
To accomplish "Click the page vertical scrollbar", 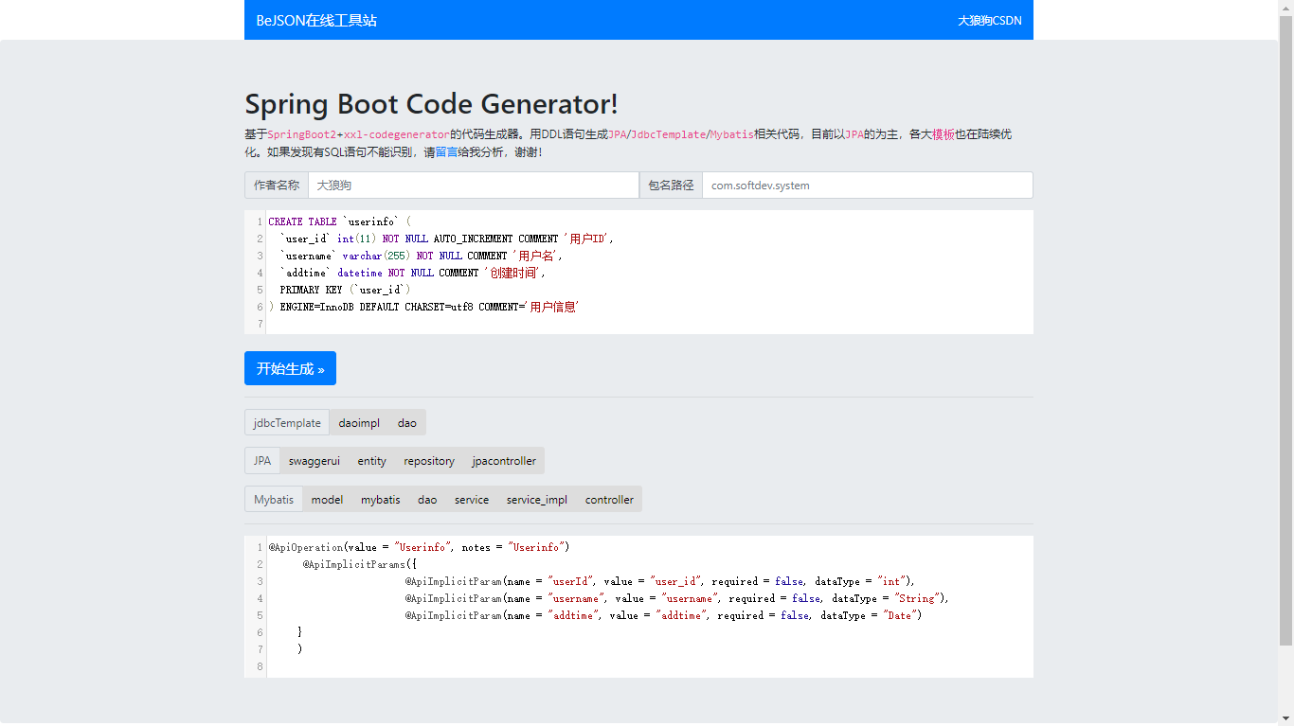I will [x=1285, y=331].
